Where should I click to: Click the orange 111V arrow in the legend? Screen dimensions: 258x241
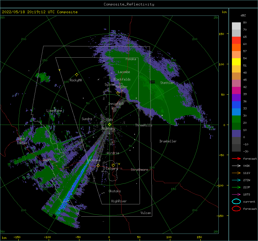(x=236, y=173)
